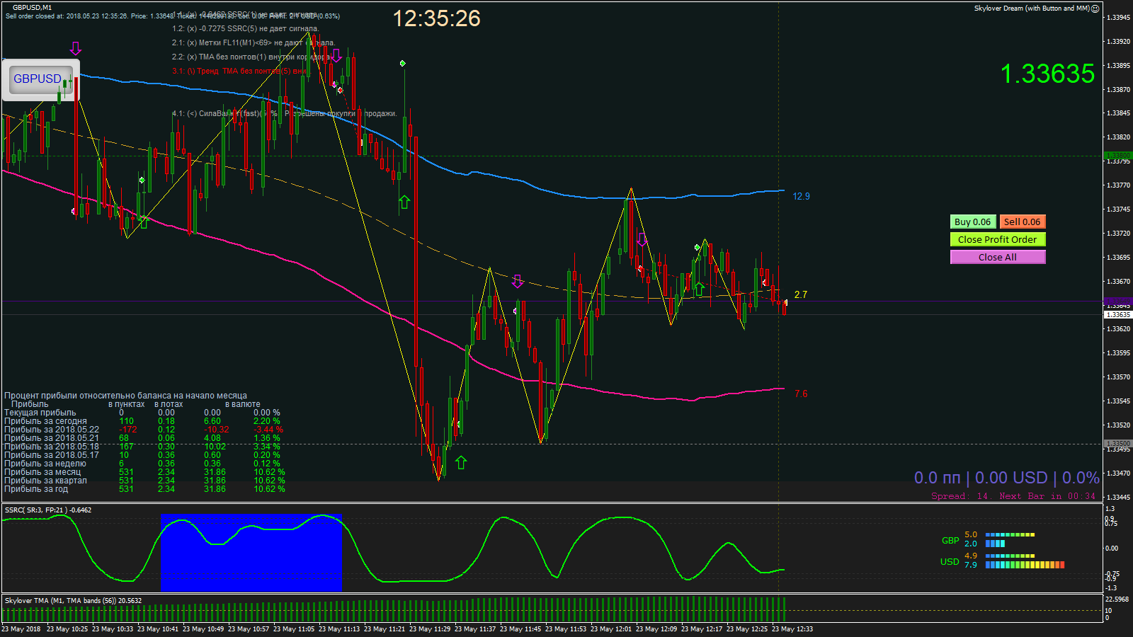The width and height of the screenshot is (1133, 637).
Task: Click the yellow 2.7 midline label
Action: (x=801, y=294)
